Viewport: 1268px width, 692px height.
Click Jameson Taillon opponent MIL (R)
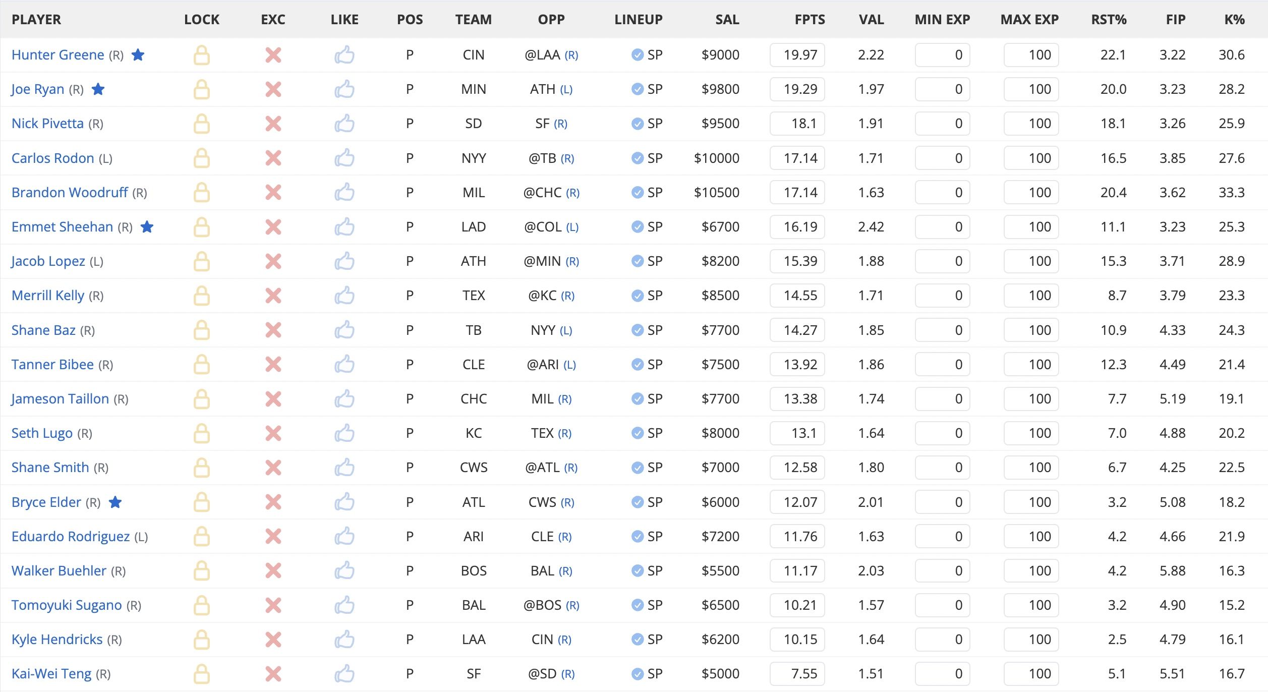pyautogui.click(x=551, y=399)
